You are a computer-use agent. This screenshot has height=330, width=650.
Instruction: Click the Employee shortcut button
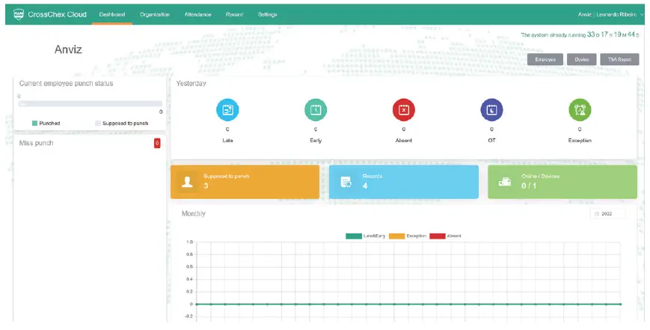(545, 59)
